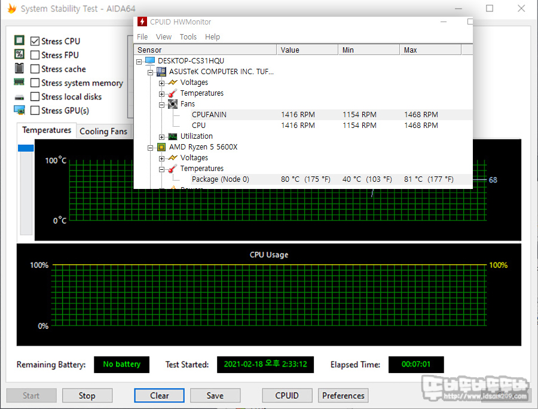Click the RAM module icon beside Stress system memory
Screen dimensions: 538x409
tap(19, 82)
